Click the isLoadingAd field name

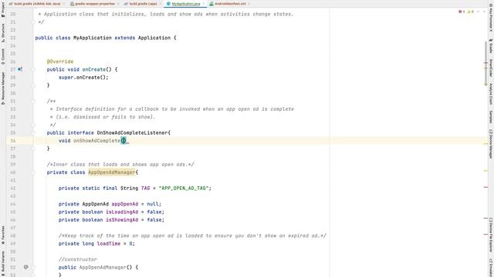click(x=122, y=212)
